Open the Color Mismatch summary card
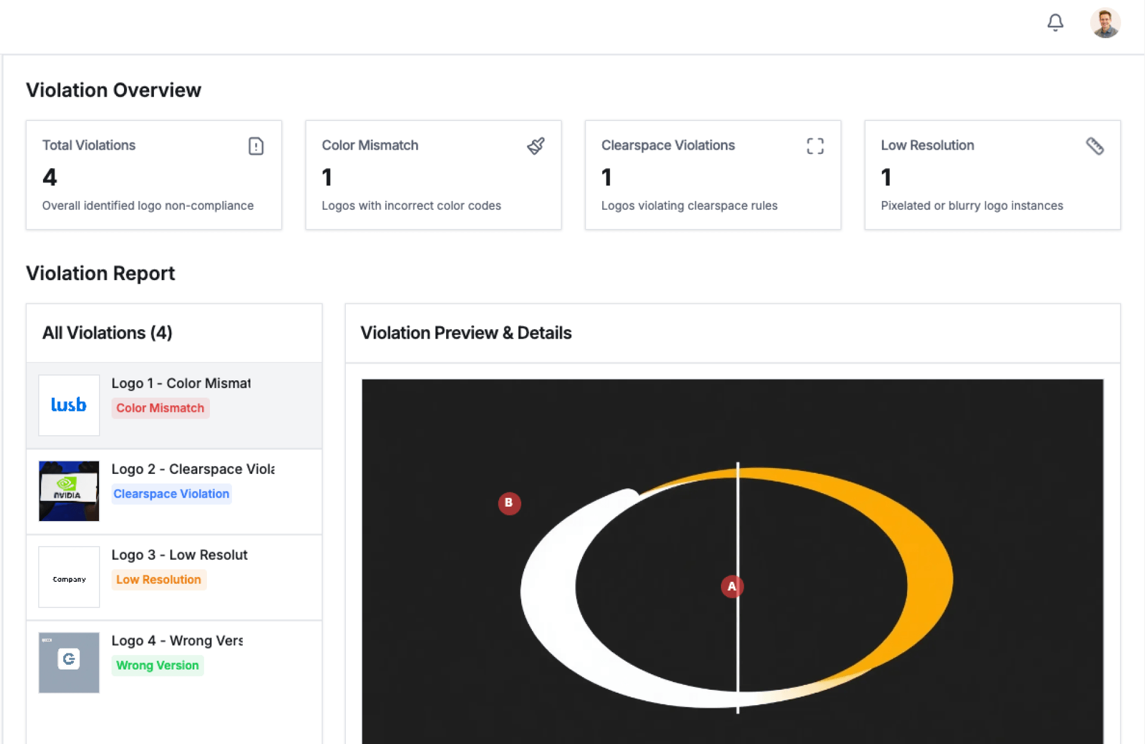This screenshot has width=1145, height=744. [433, 175]
